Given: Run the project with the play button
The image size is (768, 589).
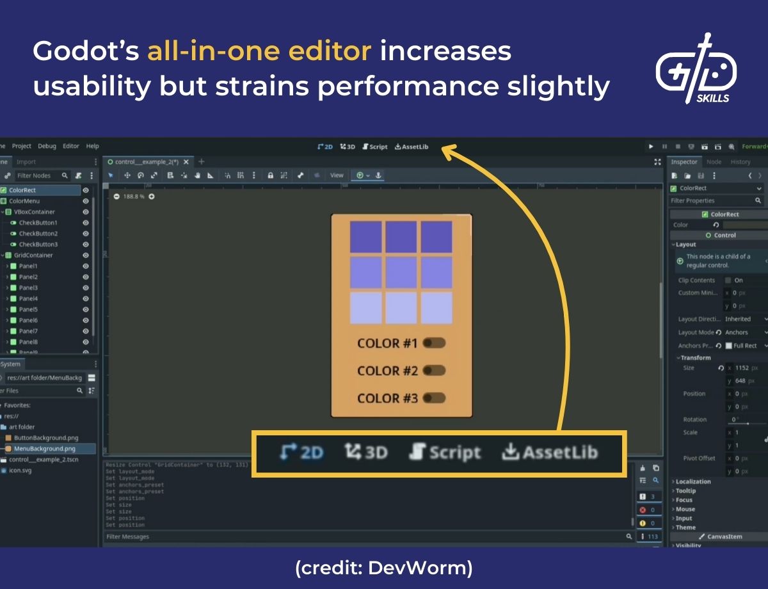Looking at the screenshot, I should click(x=651, y=146).
